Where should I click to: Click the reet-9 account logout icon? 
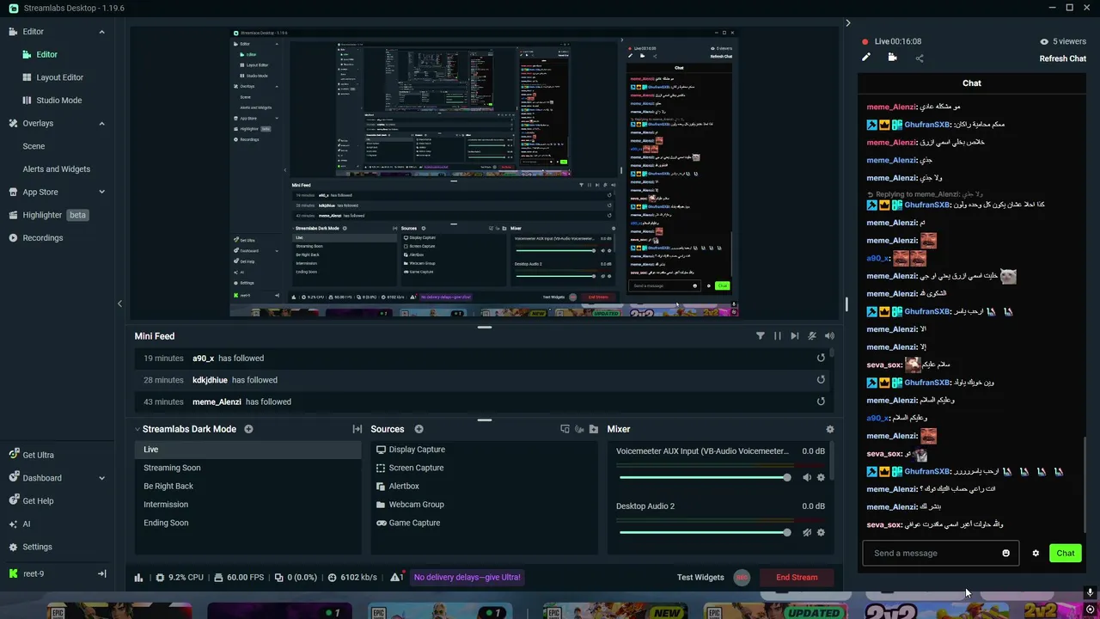click(101, 573)
